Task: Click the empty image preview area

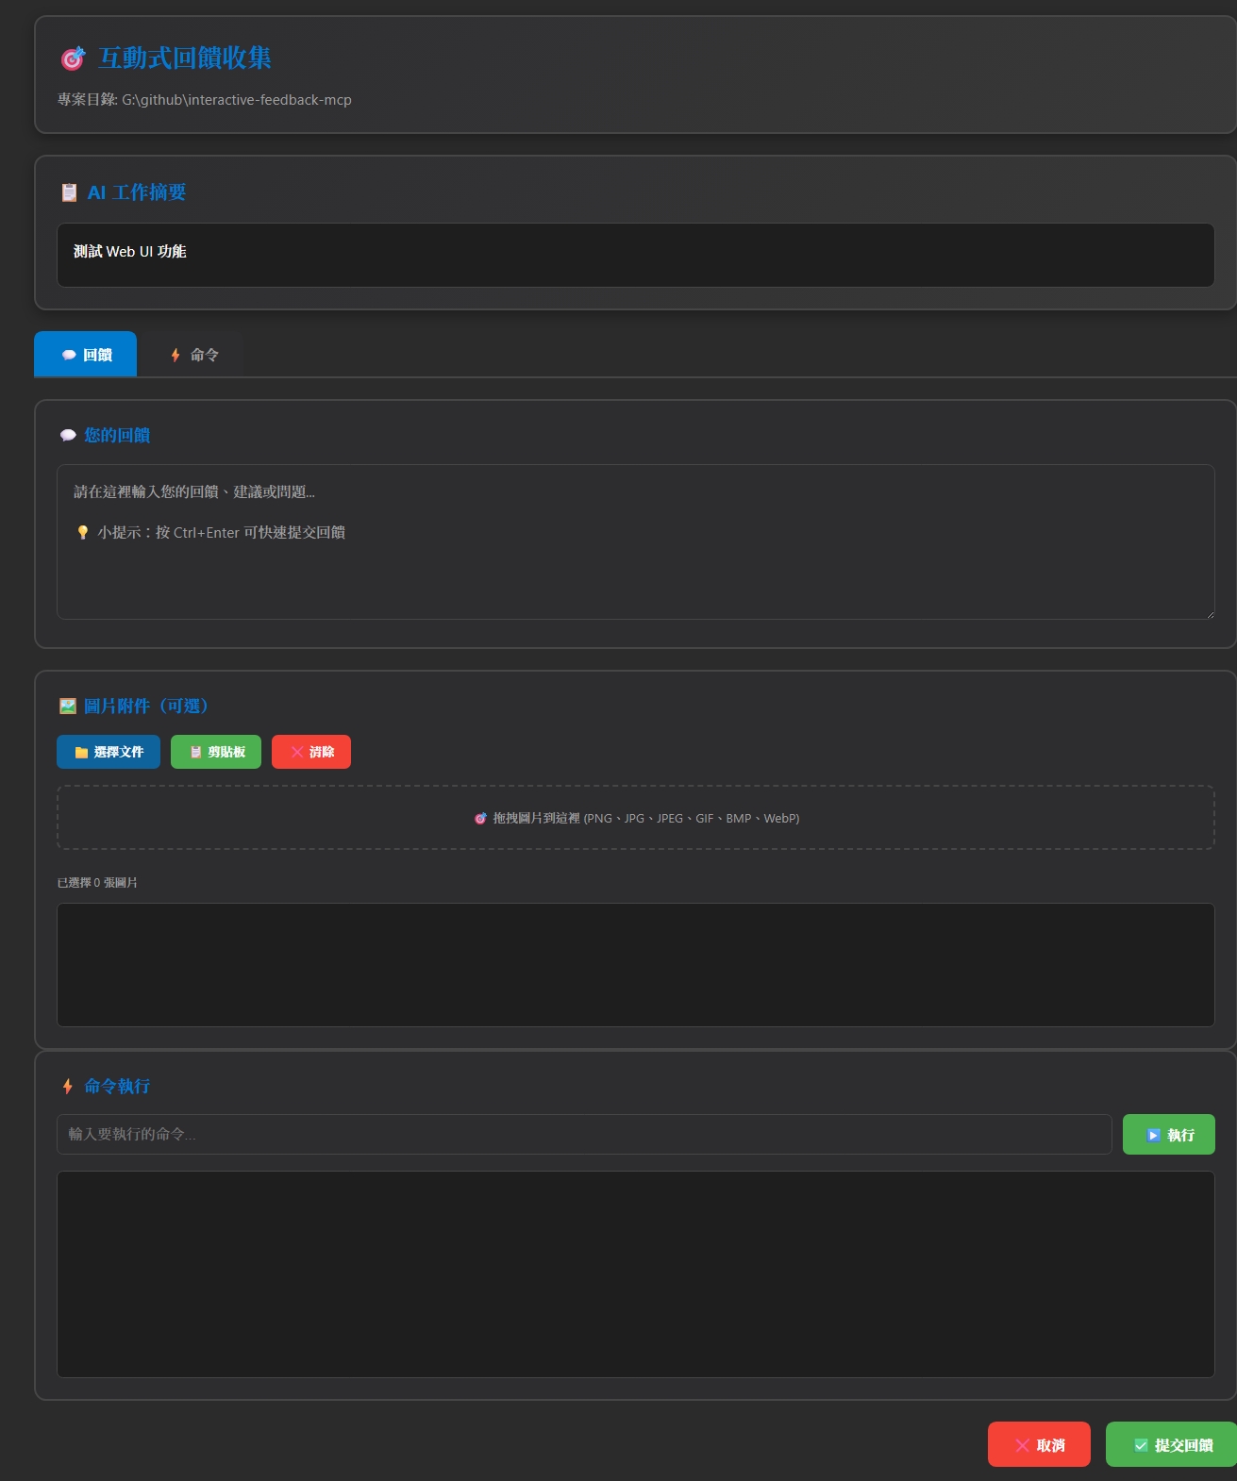Action: point(635,964)
